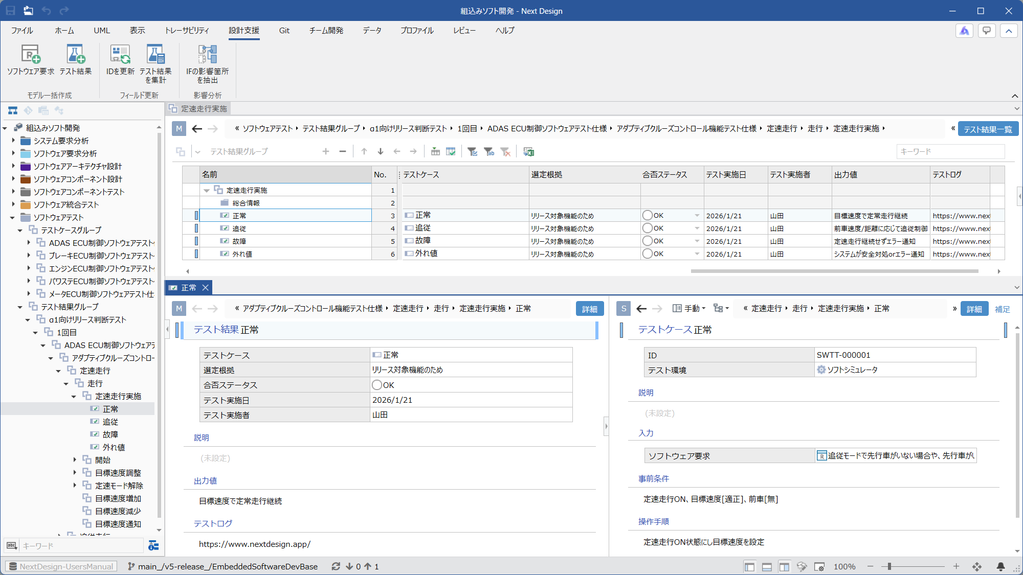Click the zoom out minus button in status bar

point(870,566)
